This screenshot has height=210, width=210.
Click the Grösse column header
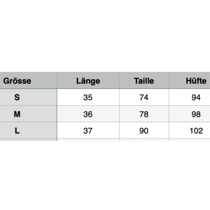pos(17,81)
